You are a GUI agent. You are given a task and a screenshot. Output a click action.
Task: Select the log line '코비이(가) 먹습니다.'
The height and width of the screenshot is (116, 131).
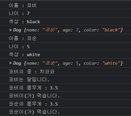click(34, 96)
